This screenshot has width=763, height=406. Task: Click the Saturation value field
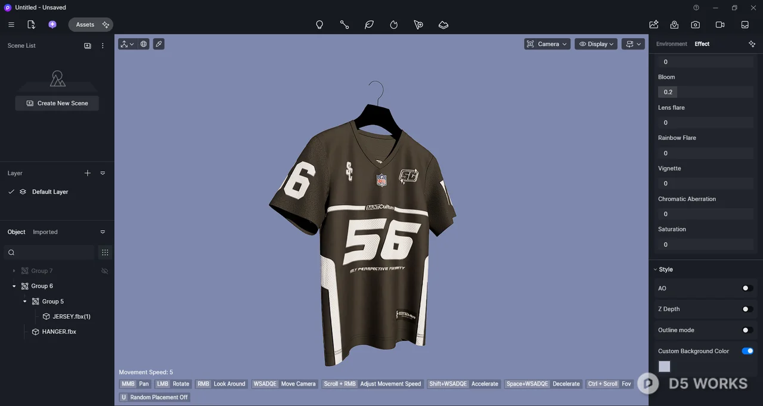[x=706, y=244]
